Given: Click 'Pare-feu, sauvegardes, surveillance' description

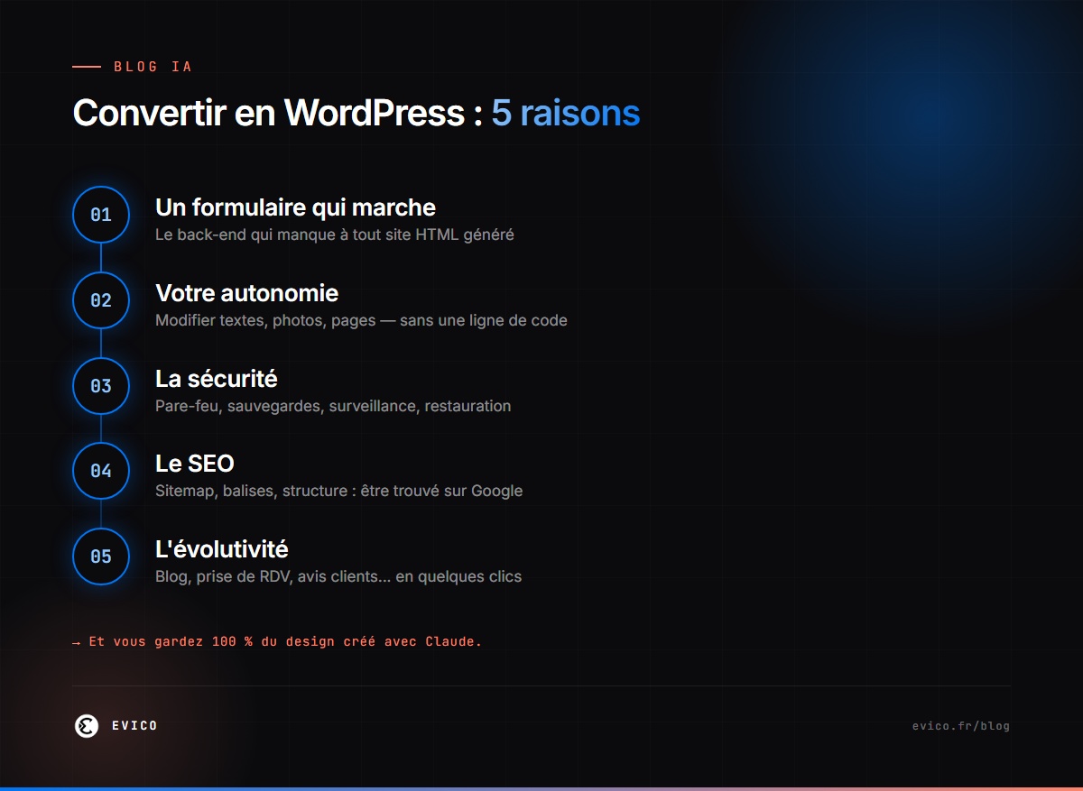Looking at the screenshot, I should [333, 406].
